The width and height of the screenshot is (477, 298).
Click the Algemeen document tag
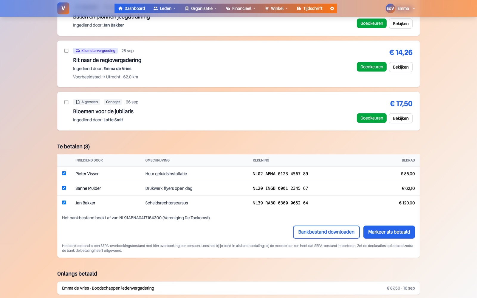87,102
